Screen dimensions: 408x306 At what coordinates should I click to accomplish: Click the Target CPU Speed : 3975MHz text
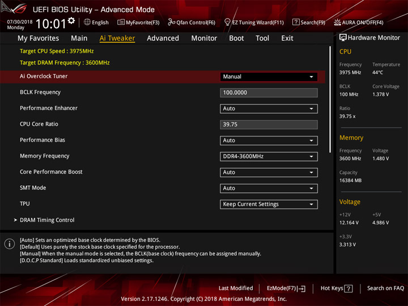pos(57,51)
